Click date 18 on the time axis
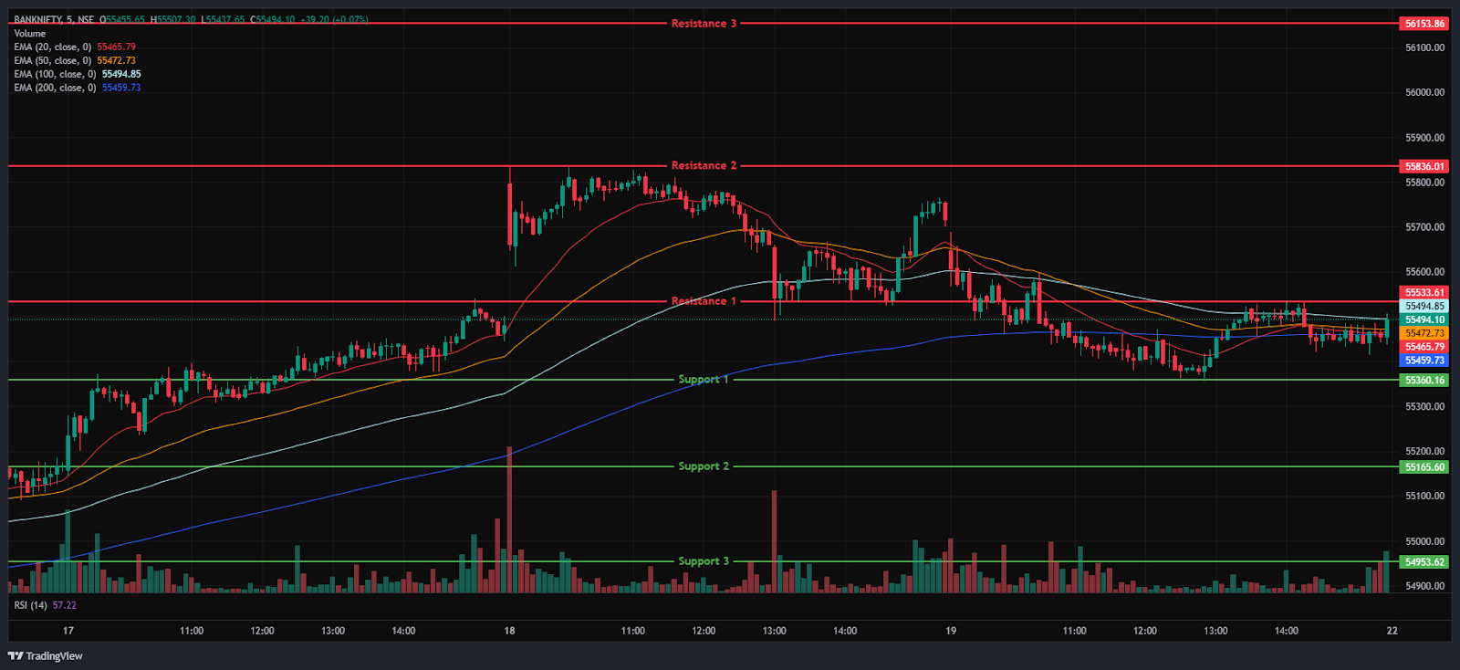 [x=509, y=631]
